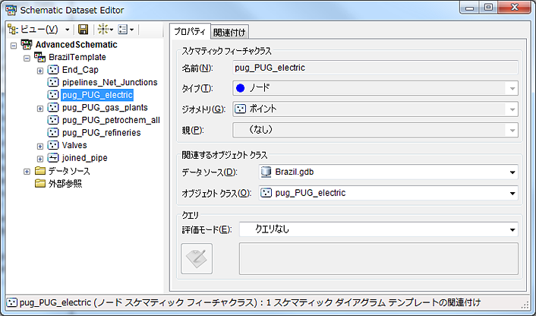Click the object class pug_PUG_electric icon
536x316 pixels.
266,193
